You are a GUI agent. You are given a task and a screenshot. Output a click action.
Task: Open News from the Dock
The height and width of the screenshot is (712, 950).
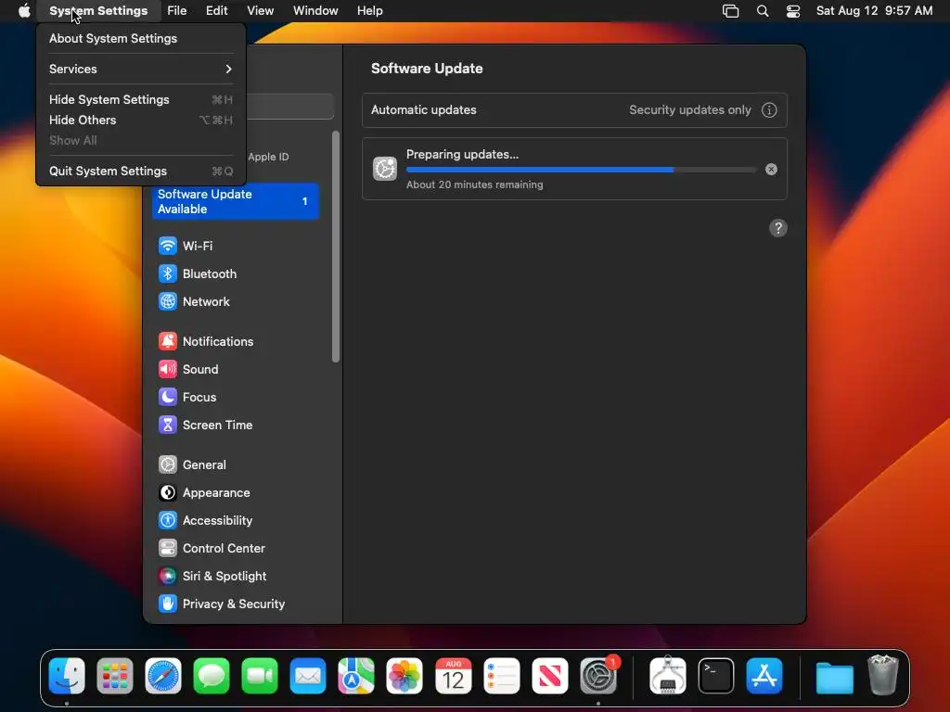click(549, 676)
